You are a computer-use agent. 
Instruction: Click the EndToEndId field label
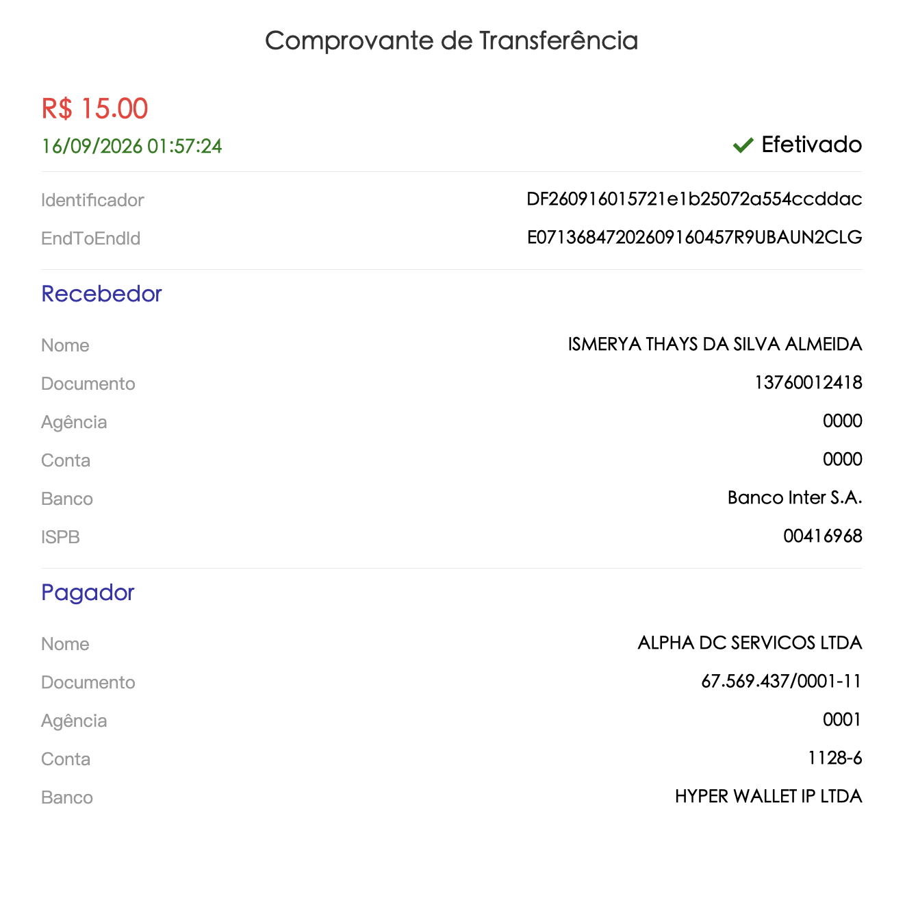[x=90, y=238]
